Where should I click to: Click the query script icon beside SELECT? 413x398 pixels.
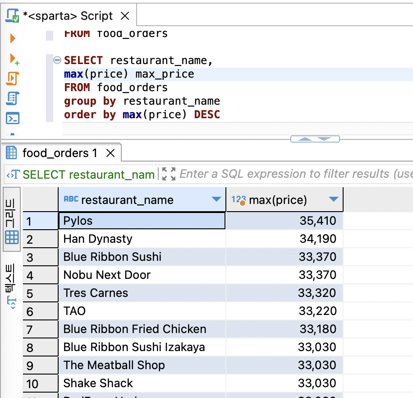(13, 175)
